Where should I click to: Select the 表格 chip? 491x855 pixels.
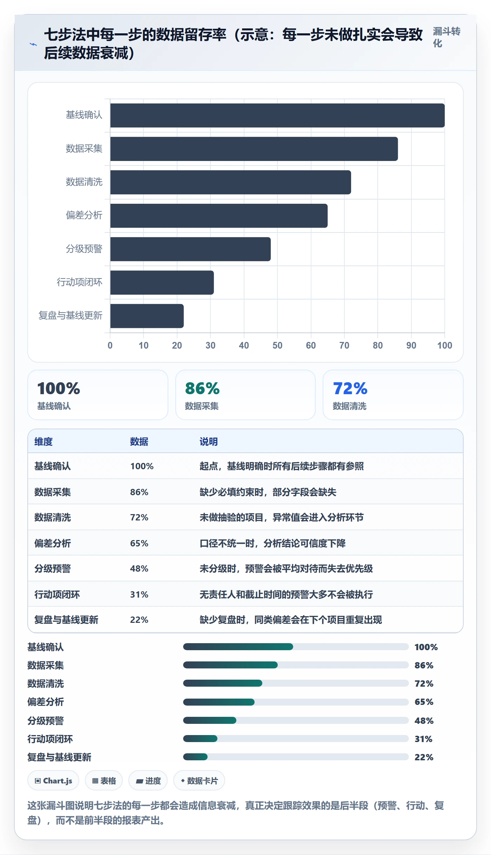[x=104, y=780]
